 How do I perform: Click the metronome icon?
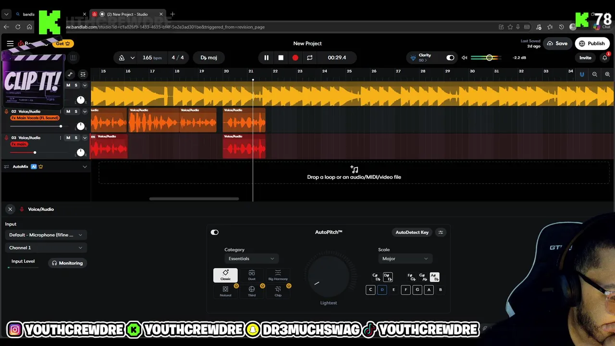[x=122, y=58]
